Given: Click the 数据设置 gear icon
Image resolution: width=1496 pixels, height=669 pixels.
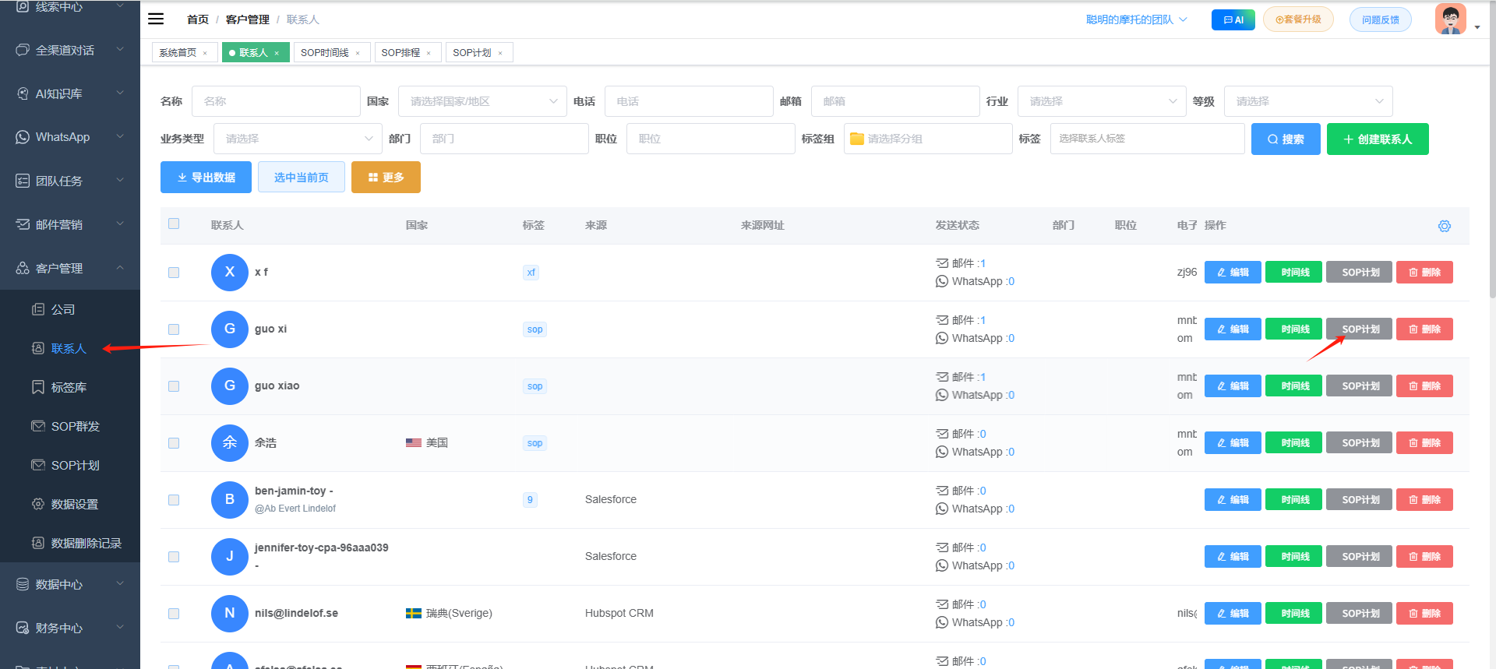Looking at the screenshot, I should 38,504.
